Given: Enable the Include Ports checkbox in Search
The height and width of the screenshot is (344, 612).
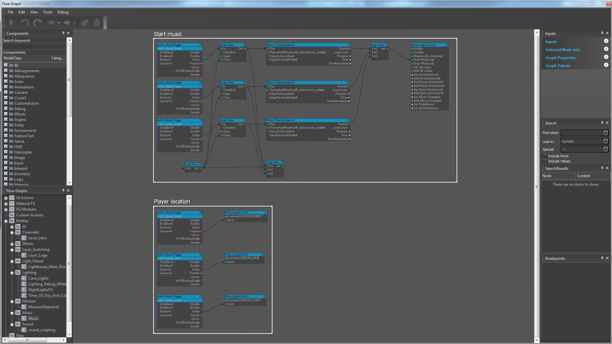Looking at the screenshot, I should [545, 156].
